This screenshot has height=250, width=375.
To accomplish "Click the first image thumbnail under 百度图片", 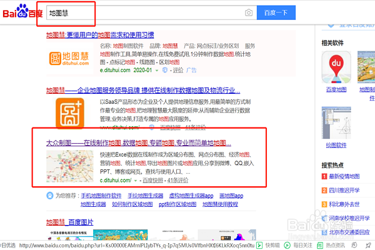I will [69, 235].
